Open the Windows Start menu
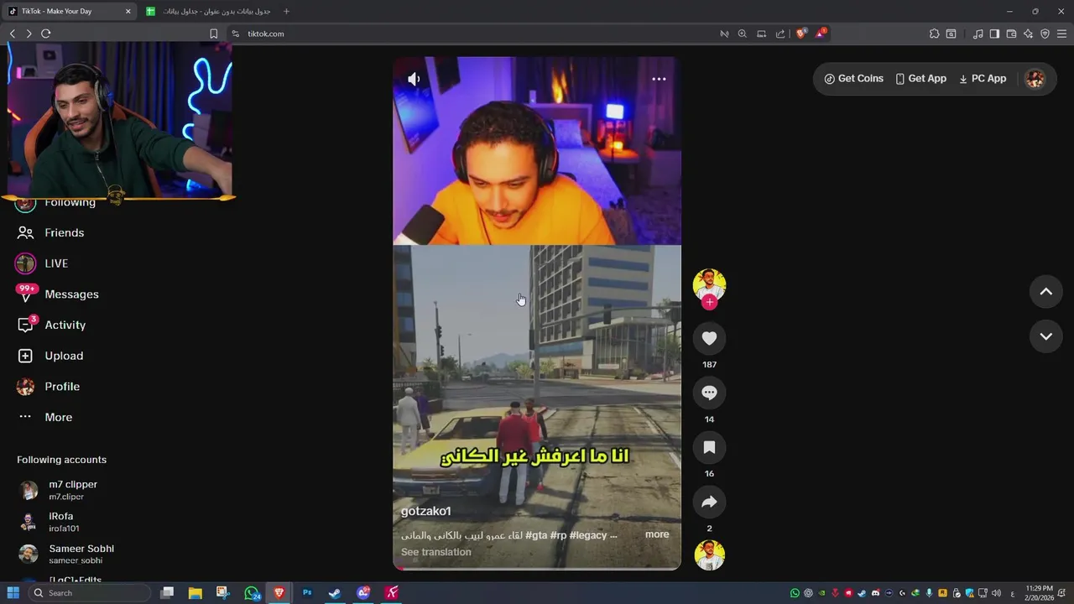The width and height of the screenshot is (1074, 604). point(13,593)
